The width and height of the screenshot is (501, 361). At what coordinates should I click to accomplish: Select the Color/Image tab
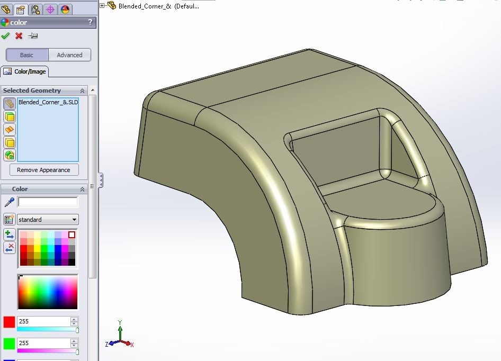25,71
